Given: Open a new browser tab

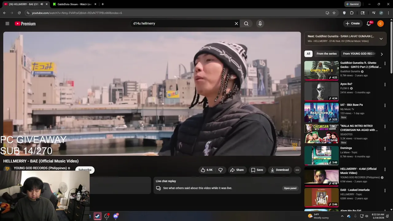Looking at the screenshot, I should click(x=103, y=4).
